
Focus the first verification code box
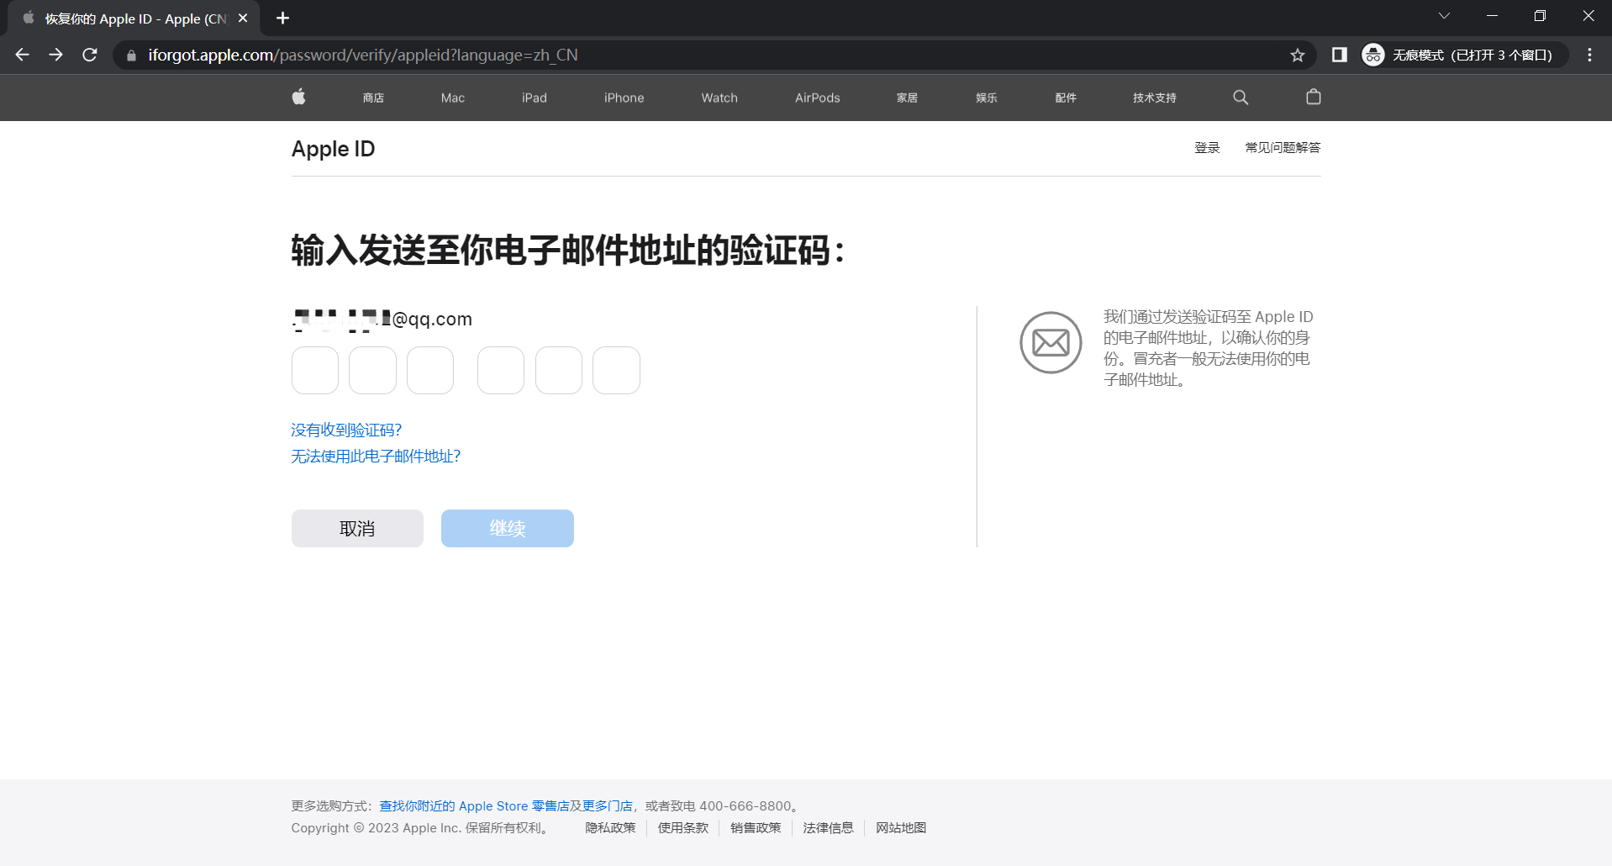click(x=315, y=370)
